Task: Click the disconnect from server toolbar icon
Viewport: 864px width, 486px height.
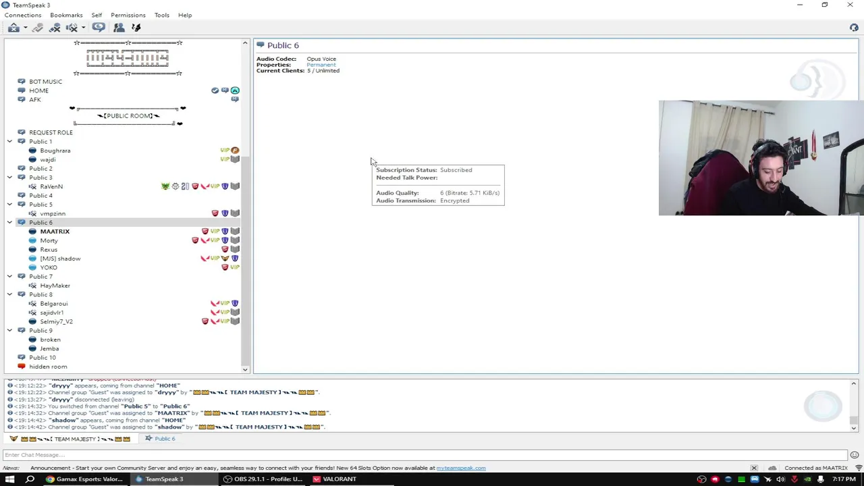Action: point(13,28)
